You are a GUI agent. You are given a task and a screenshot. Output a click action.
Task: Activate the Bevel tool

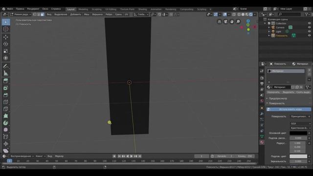(x=6, y=95)
